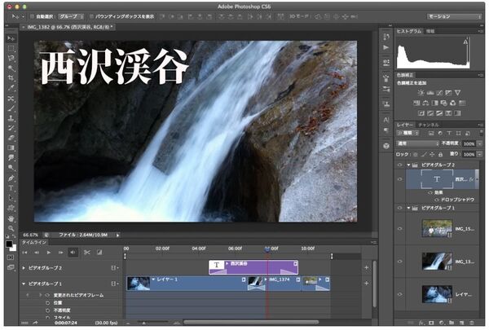Collapse Video Group 1 track in timeline
The height and width of the screenshot is (330, 489).
pos(24,284)
